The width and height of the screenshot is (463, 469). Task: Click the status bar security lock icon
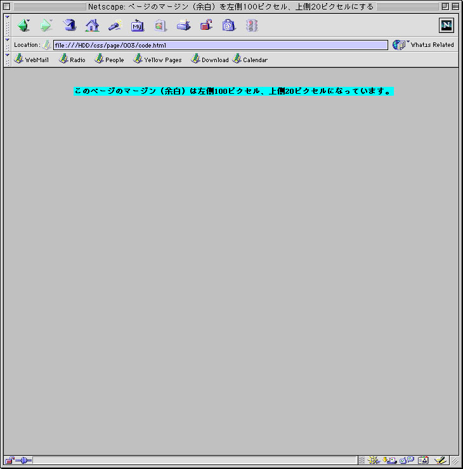10,460
